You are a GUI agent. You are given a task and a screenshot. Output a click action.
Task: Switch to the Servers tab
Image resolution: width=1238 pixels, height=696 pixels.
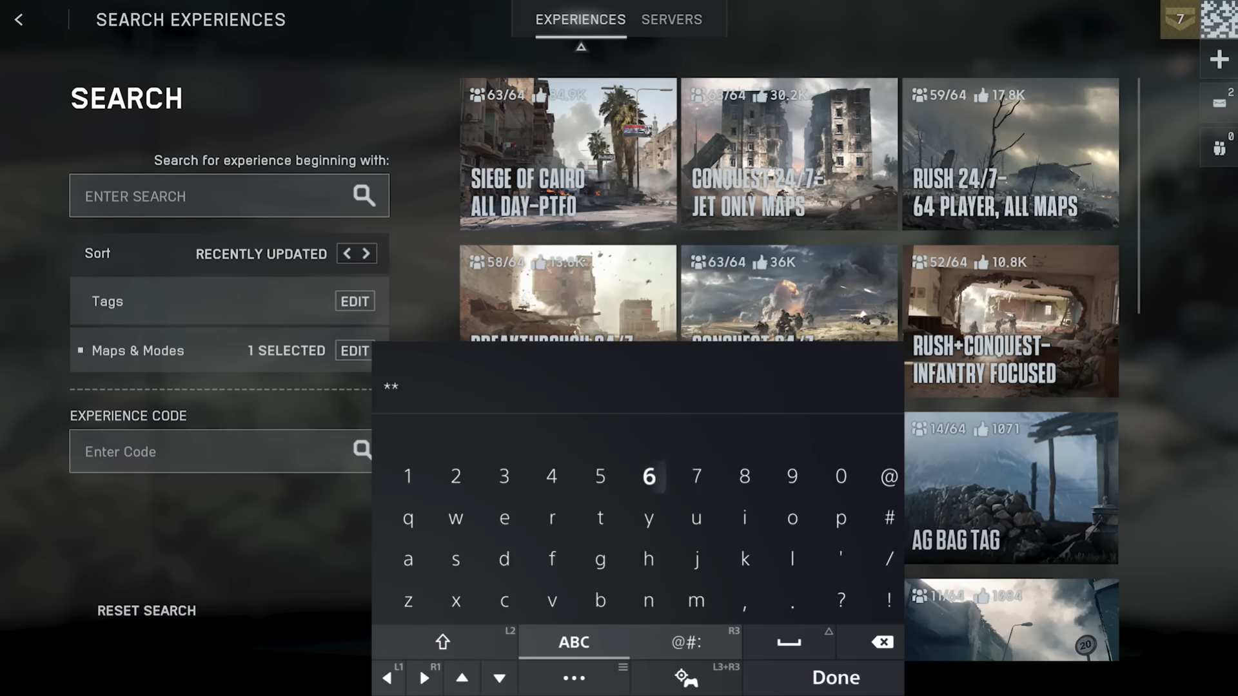(671, 19)
